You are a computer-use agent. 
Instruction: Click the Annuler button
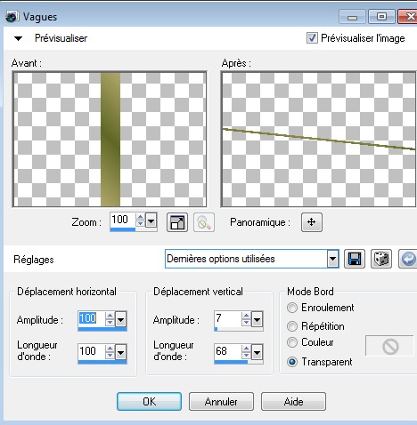tap(221, 402)
